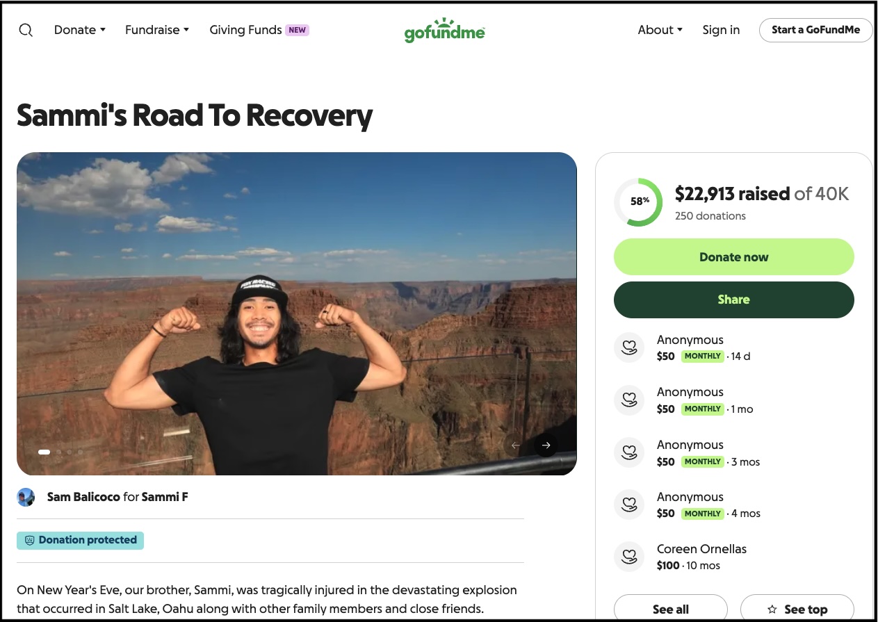Viewport: 878px width, 622px height.
Task: Click Sam Balicoco's organizer avatar
Action: tap(26, 497)
